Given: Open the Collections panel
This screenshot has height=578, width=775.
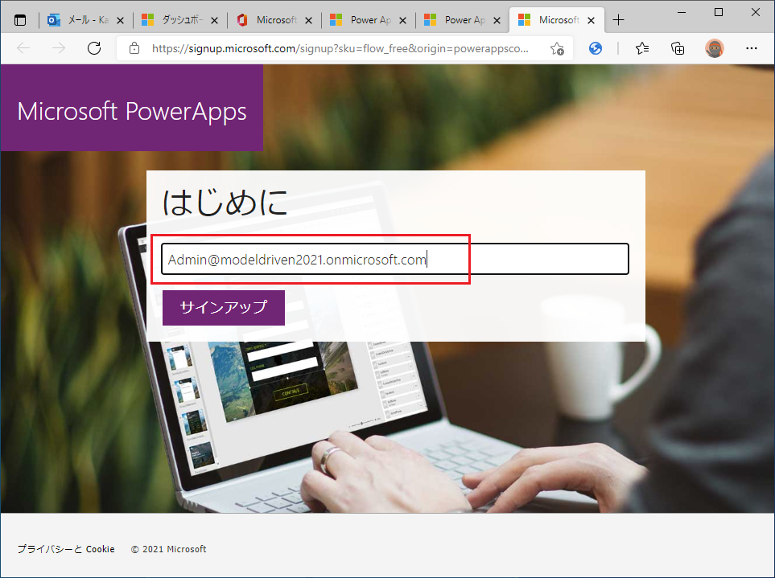Looking at the screenshot, I should coord(678,48).
